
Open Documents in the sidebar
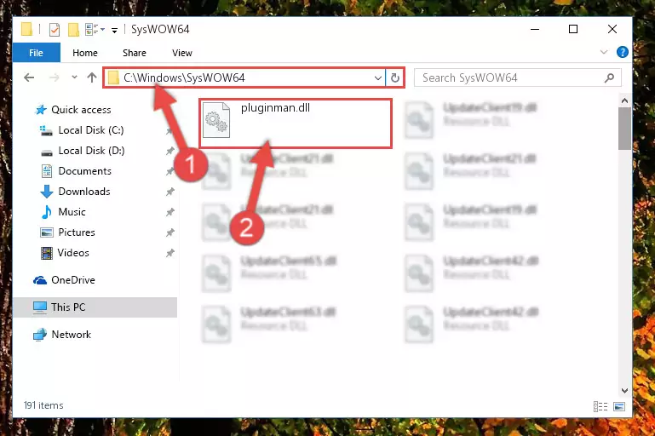[x=84, y=171]
